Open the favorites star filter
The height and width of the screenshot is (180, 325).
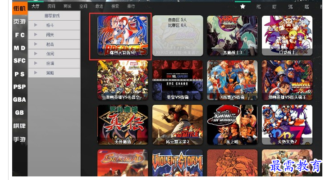pyautogui.click(x=243, y=7)
